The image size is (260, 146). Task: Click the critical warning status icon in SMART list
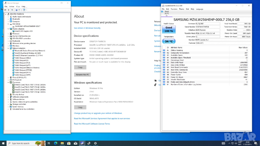(x=164, y=51)
